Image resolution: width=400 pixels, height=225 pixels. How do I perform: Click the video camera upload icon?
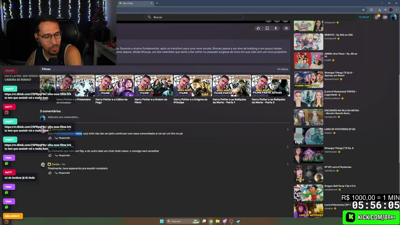385,17
